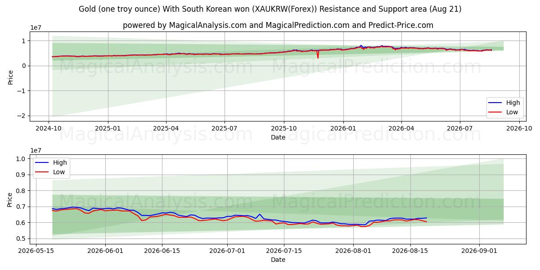Click the bottom chart 'Date' axis label
Viewport: 540px width, 270px height.
[x=278, y=260]
